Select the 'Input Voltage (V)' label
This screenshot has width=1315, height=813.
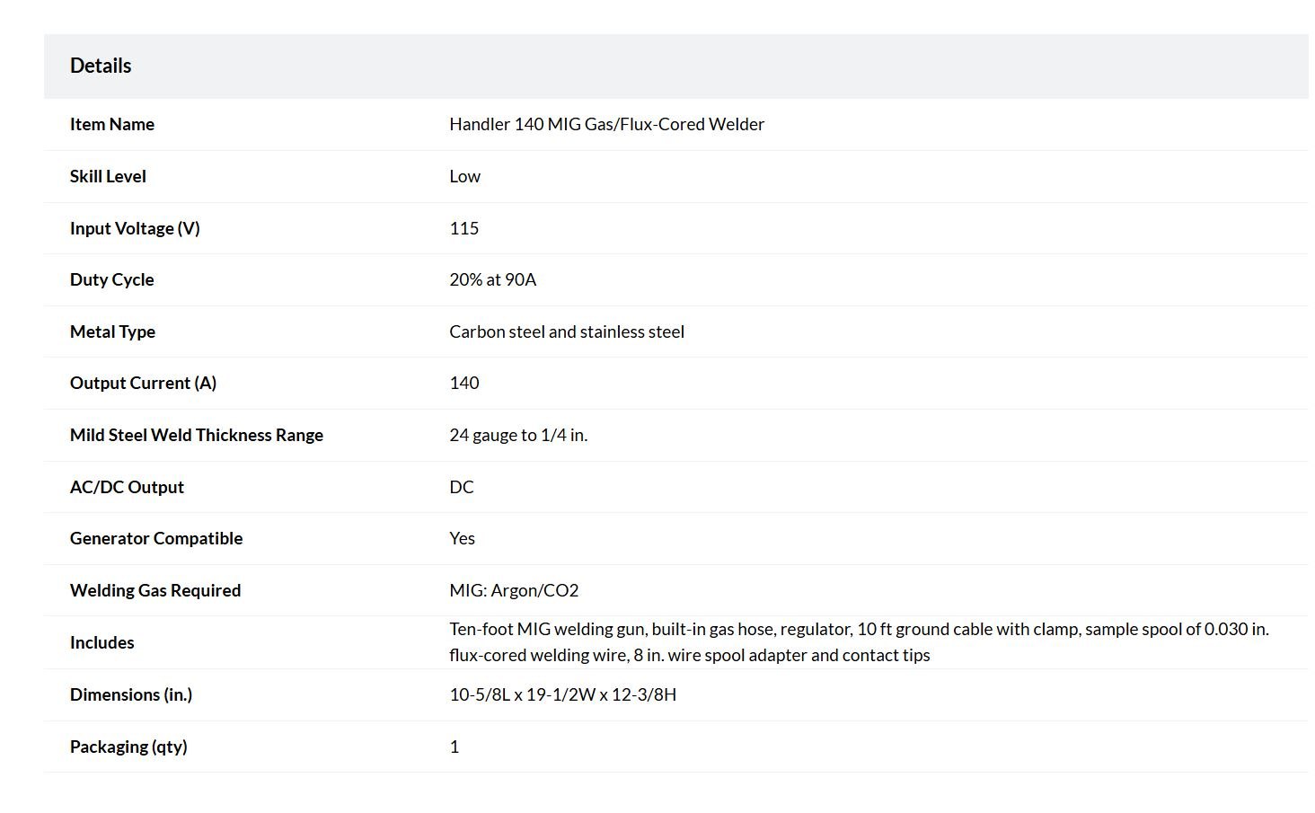(x=135, y=228)
